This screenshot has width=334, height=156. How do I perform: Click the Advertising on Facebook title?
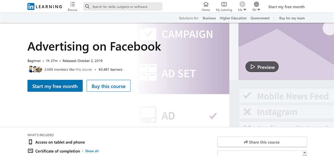click(x=94, y=47)
